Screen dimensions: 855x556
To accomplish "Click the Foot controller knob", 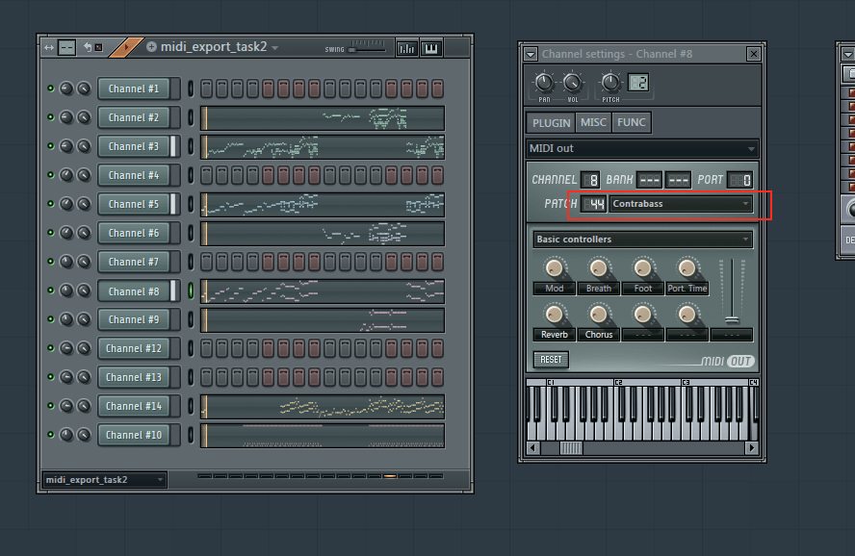I will click(x=643, y=268).
